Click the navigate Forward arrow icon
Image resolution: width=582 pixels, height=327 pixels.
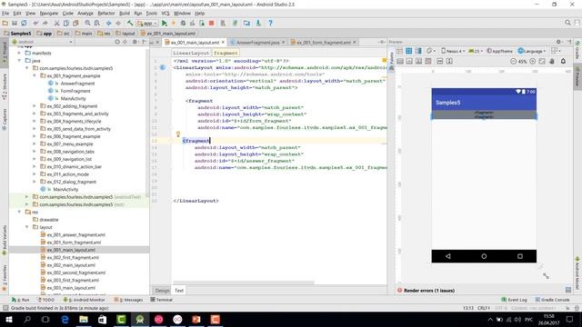[118, 23]
